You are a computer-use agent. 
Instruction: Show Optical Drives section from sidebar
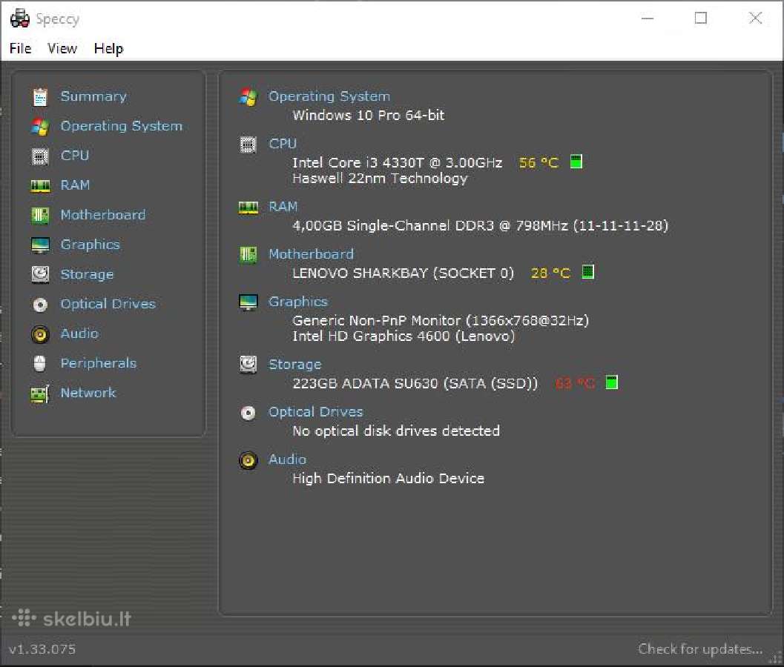[108, 304]
